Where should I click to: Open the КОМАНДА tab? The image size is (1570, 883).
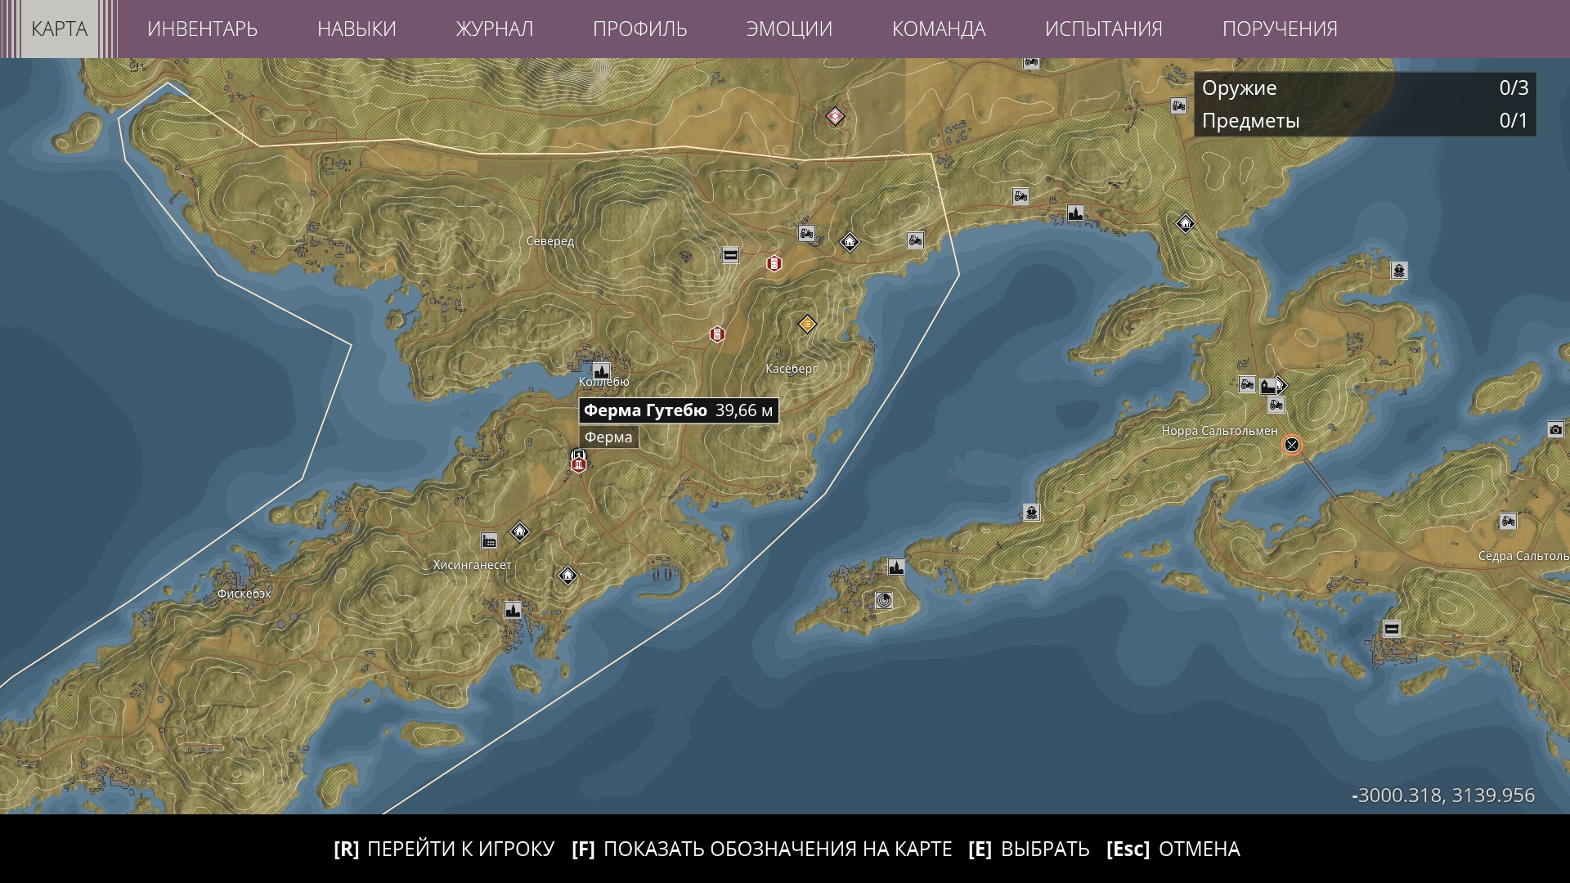[x=939, y=29]
